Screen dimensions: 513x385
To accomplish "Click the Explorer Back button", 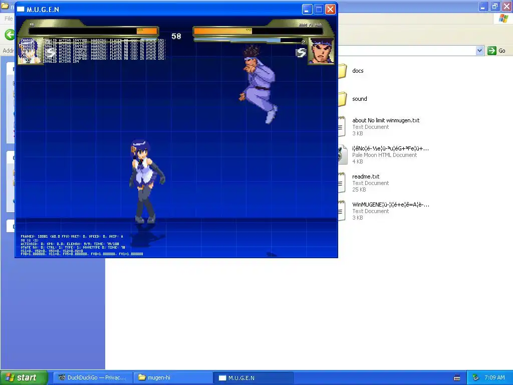I will coord(10,35).
